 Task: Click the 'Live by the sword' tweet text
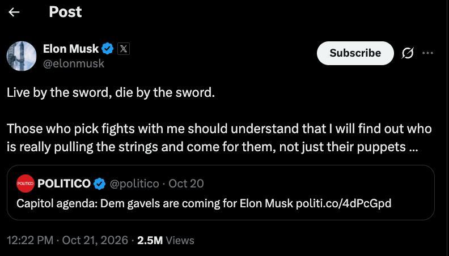111,93
